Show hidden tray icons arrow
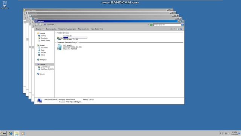241x136 pixels. pyautogui.click(x=220, y=133)
